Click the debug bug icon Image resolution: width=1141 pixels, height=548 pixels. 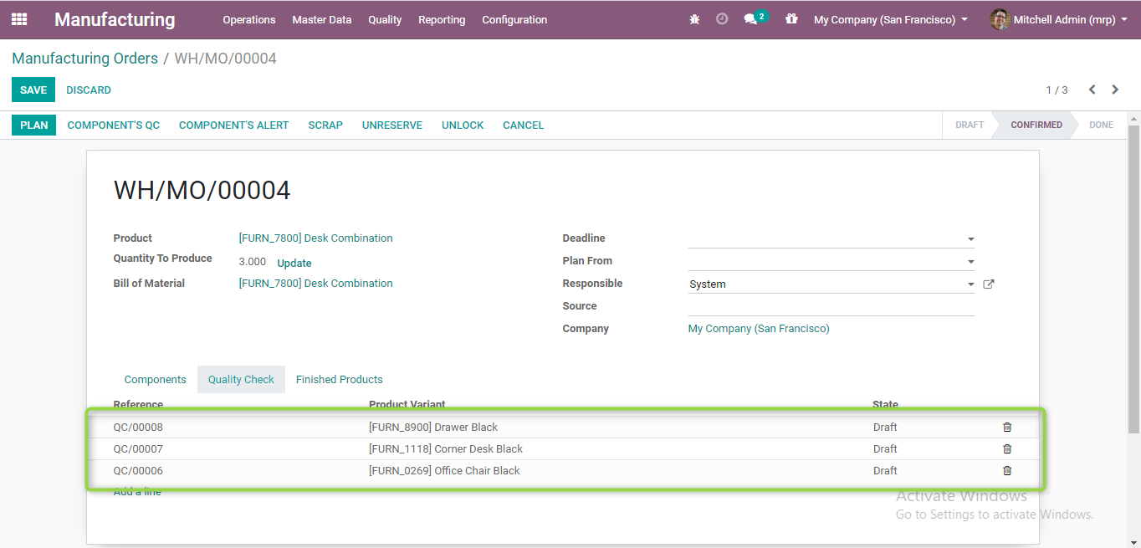(694, 19)
